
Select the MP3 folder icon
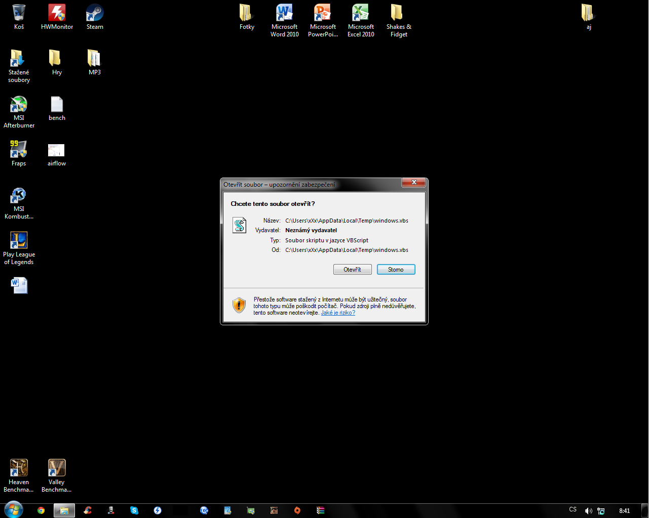[x=95, y=63]
